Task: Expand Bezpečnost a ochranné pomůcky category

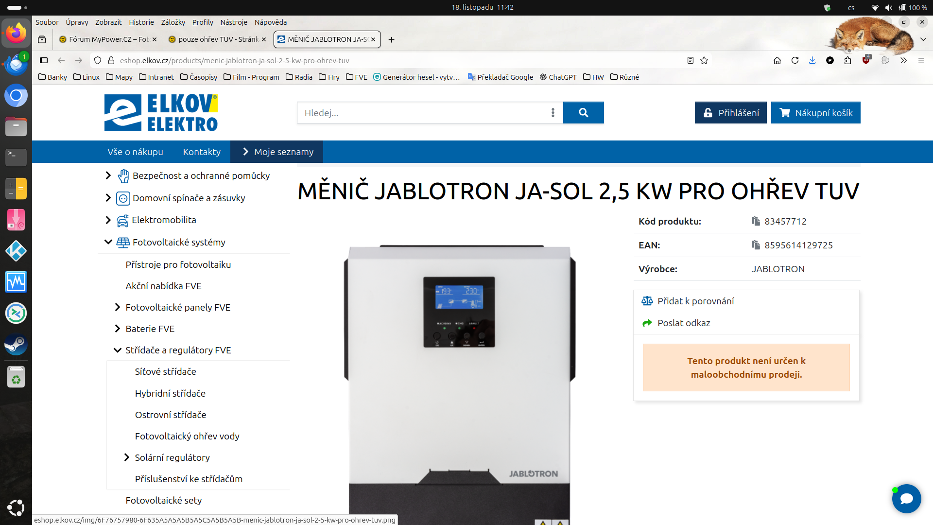Action: click(x=108, y=175)
